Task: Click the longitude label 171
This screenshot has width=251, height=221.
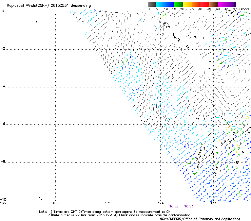Action: click(x=108, y=203)
